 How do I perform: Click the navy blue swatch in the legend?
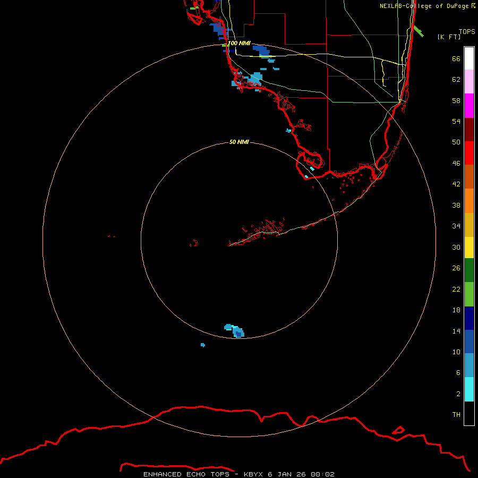[469, 318]
